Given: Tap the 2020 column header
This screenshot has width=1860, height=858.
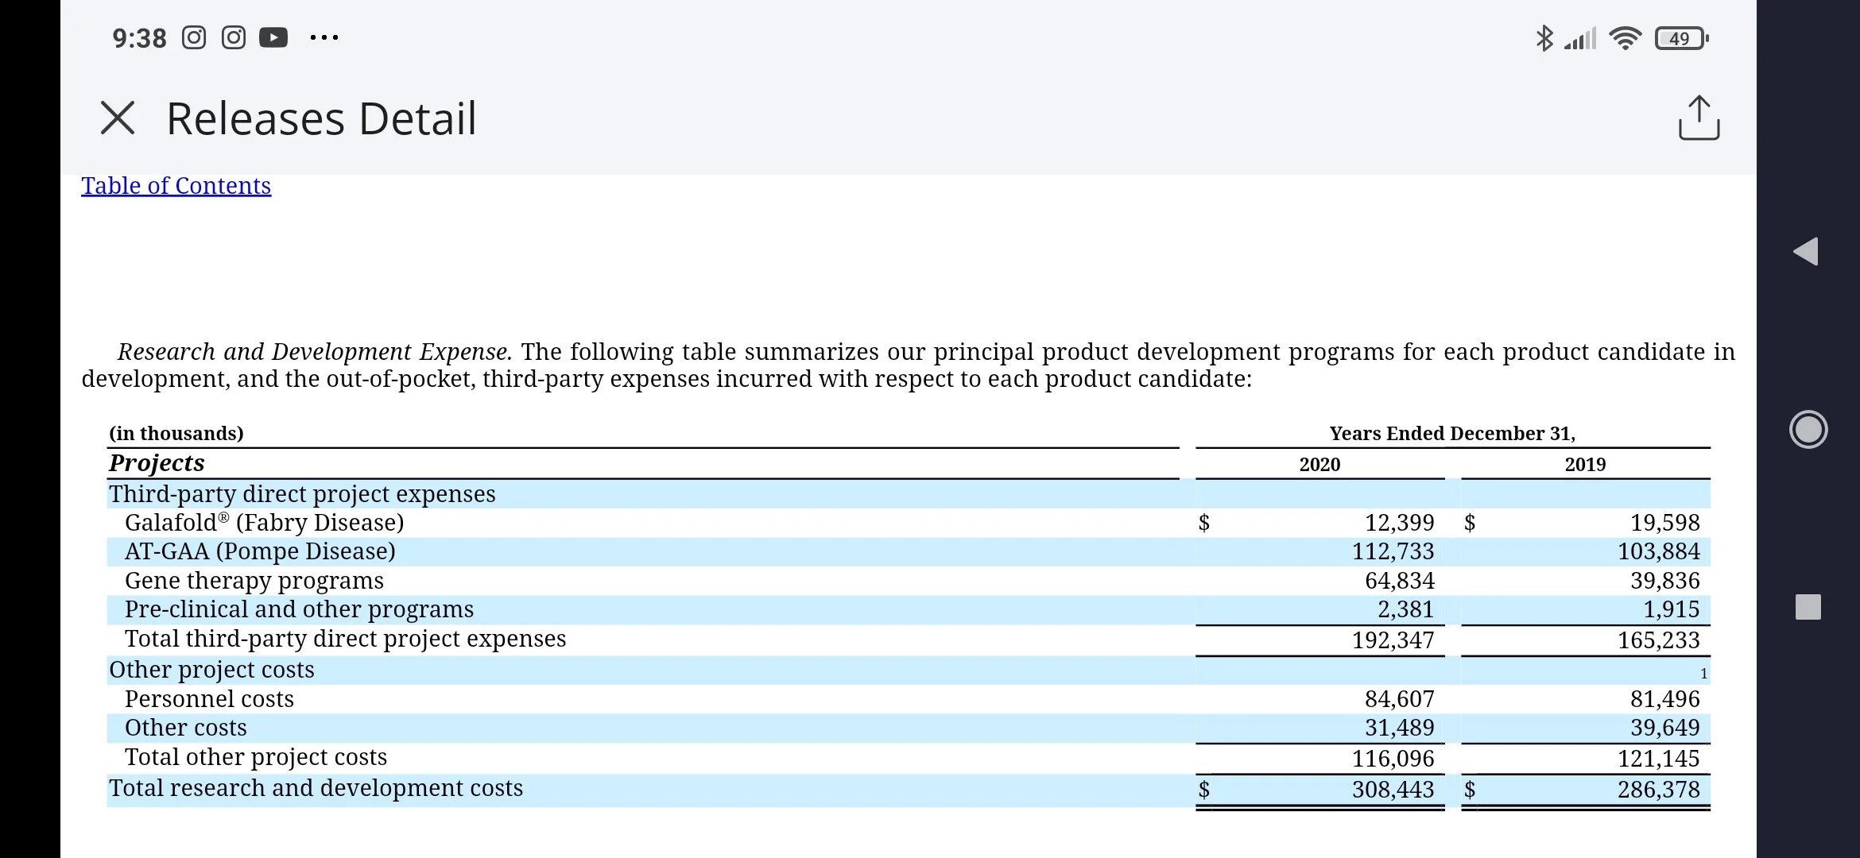Looking at the screenshot, I should 1319,465.
